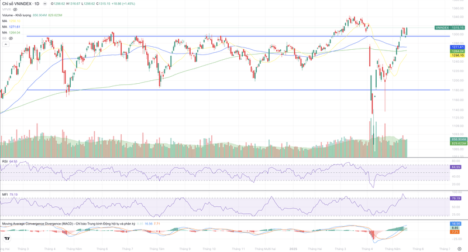The image size is (468, 252).
Task: Open TradingView logo at chart bottom-left
Action: [7, 239]
